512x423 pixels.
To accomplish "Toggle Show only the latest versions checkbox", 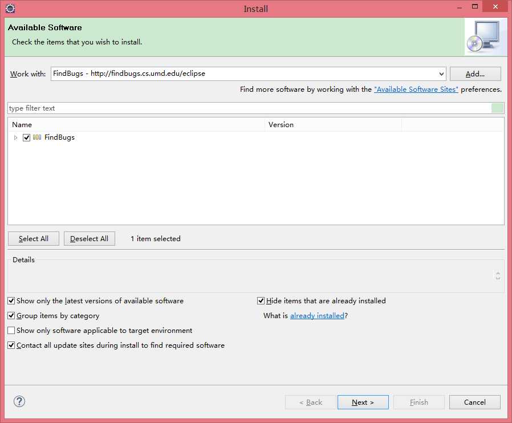I will pos(11,300).
